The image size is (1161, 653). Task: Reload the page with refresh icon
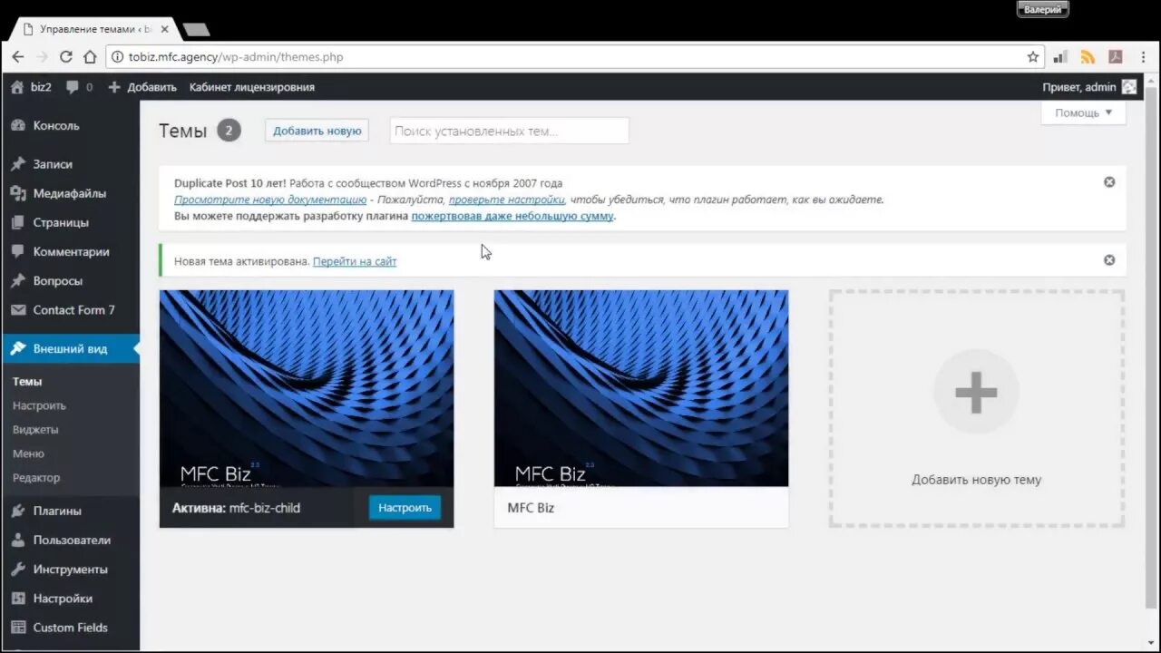pyautogui.click(x=66, y=56)
